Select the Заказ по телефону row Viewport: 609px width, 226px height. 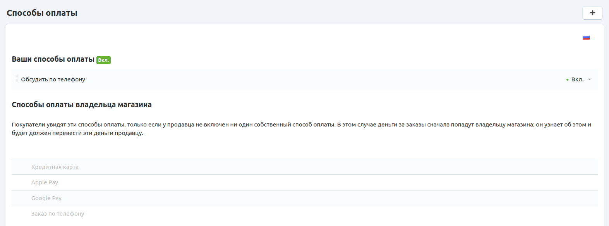58,214
